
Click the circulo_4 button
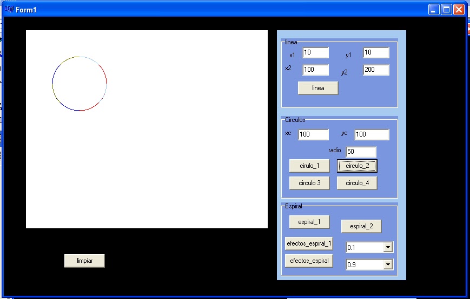[357, 183]
